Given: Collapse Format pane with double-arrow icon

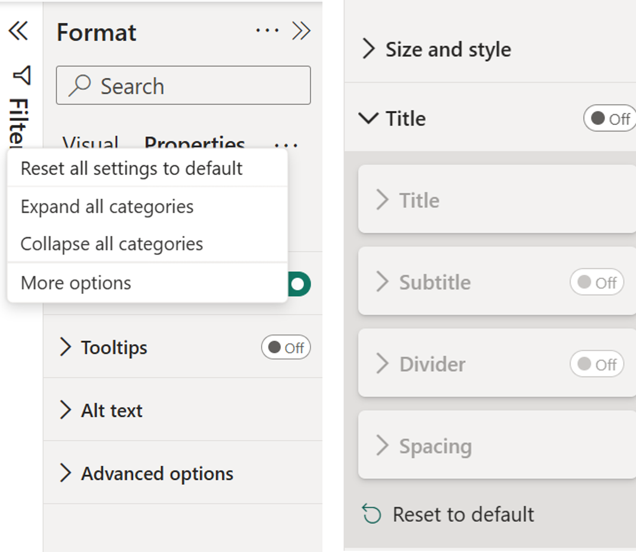Looking at the screenshot, I should pyautogui.click(x=301, y=31).
